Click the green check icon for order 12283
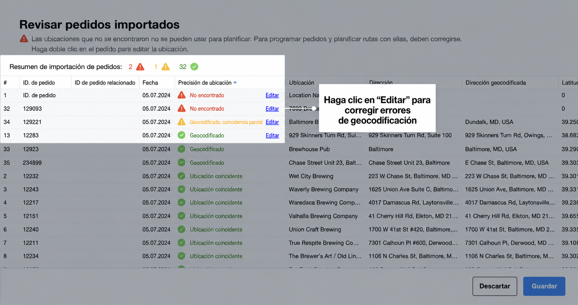This screenshot has width=578, height=305. tap(181, 135)
